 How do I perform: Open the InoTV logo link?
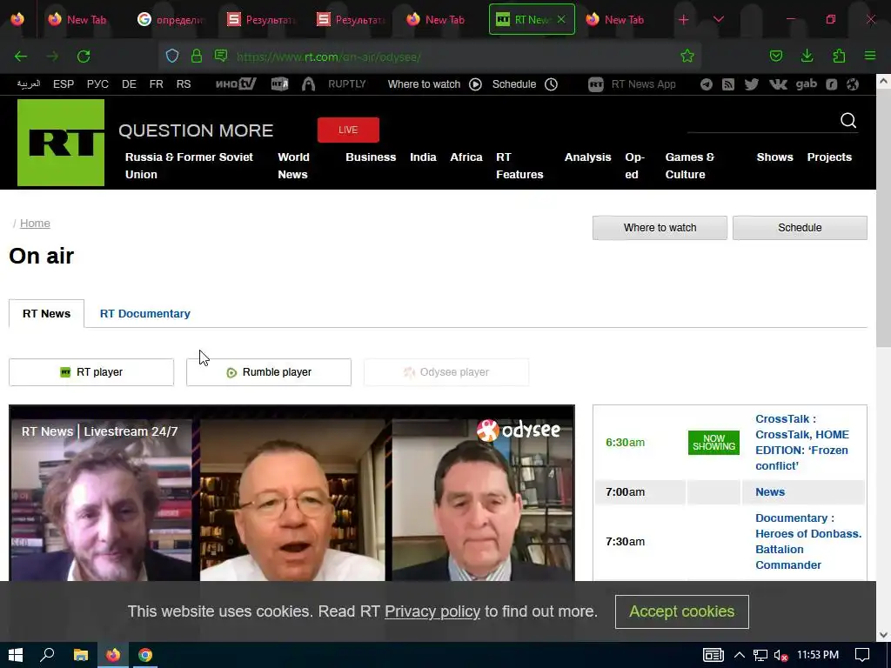(x=236, y=84)
